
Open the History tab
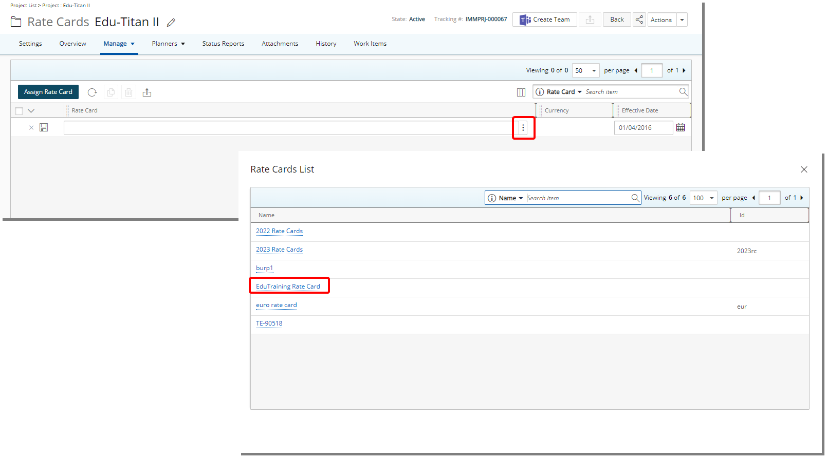(x=326, y=44)
